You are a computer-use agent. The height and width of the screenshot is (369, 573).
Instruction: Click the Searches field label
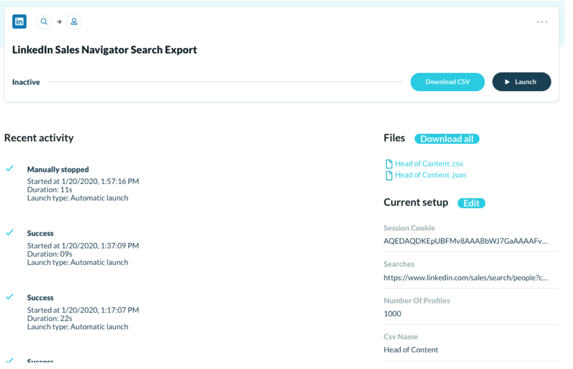tap(399, 264)
